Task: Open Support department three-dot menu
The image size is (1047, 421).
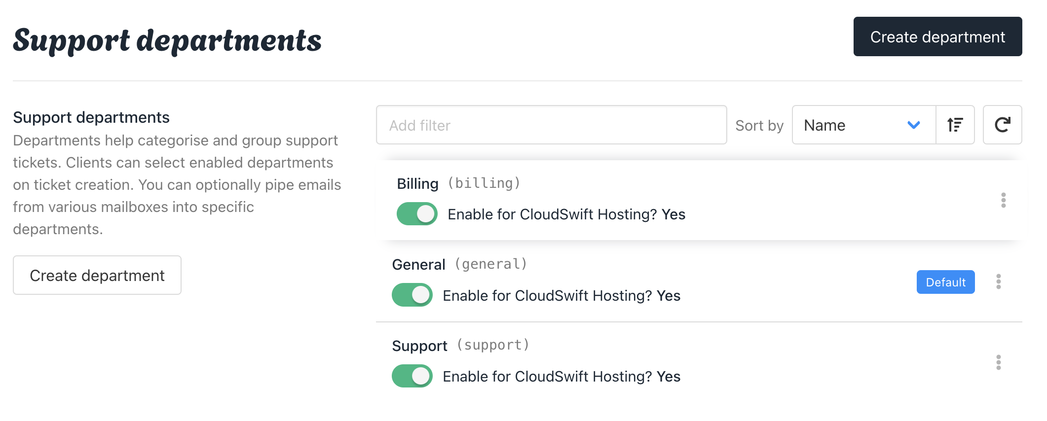Action: click(998, 362)
